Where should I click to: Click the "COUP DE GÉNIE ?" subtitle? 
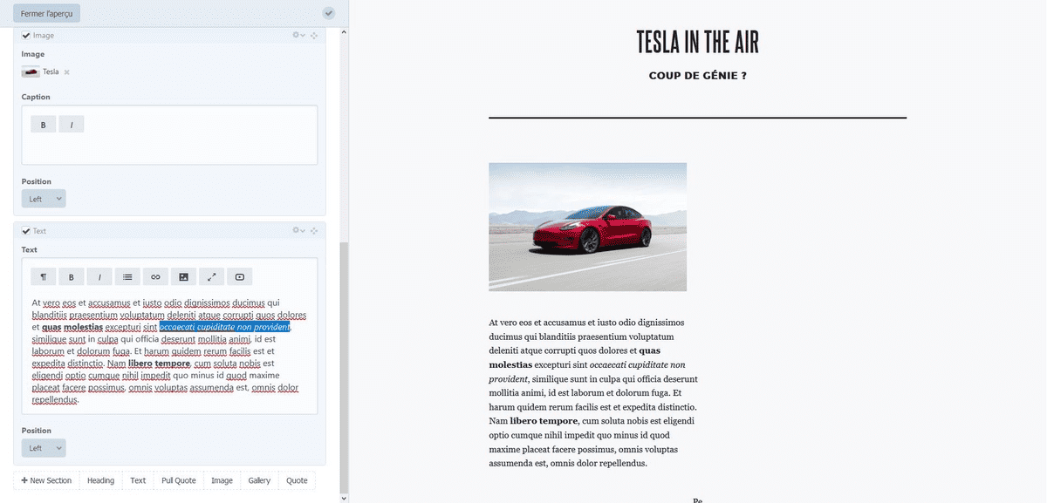click(x=697, y=76)
